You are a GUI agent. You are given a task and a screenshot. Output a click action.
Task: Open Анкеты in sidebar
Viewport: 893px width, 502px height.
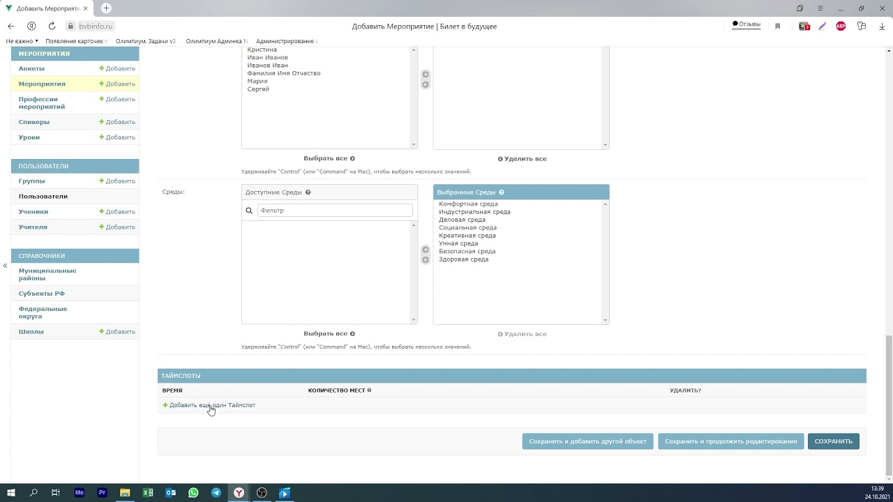(31, 68)
